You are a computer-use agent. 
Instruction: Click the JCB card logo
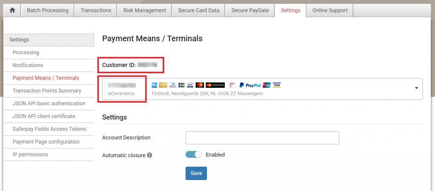182,85
